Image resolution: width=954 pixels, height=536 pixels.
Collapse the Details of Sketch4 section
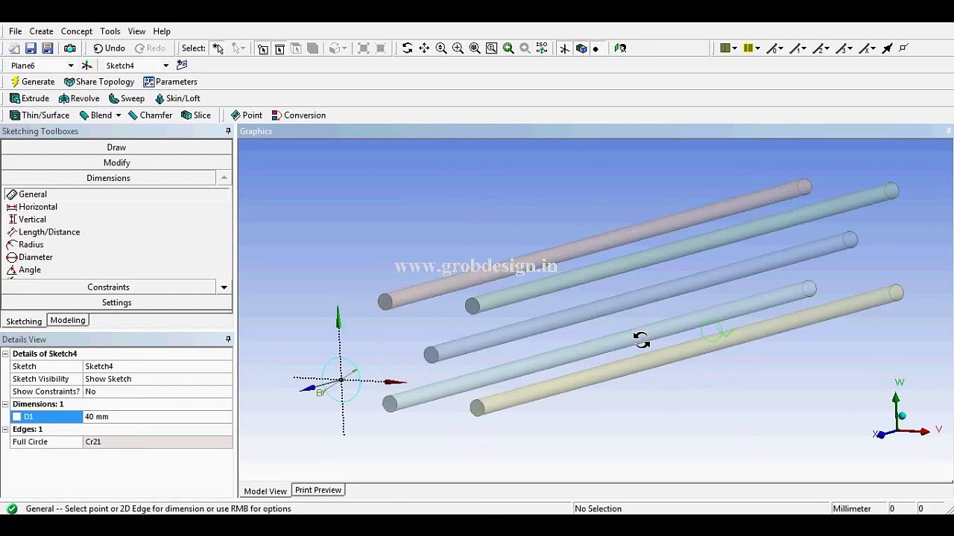pyautogui.click(x=5, y=354)
